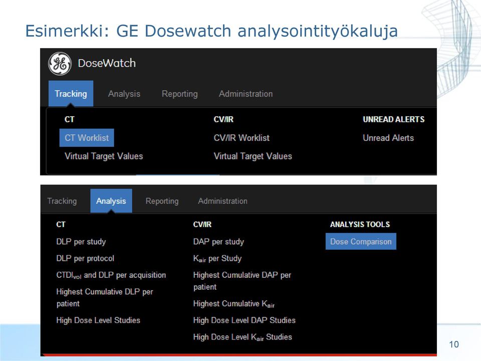Open Virtual Target Values under CT
This screenshot has height=361, width=481.
click(104, 156)
